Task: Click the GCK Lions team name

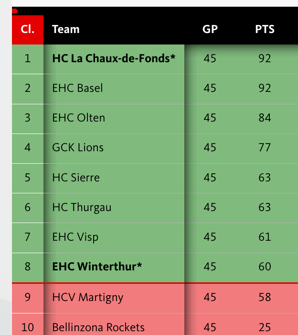Action: tap(78, 147)
